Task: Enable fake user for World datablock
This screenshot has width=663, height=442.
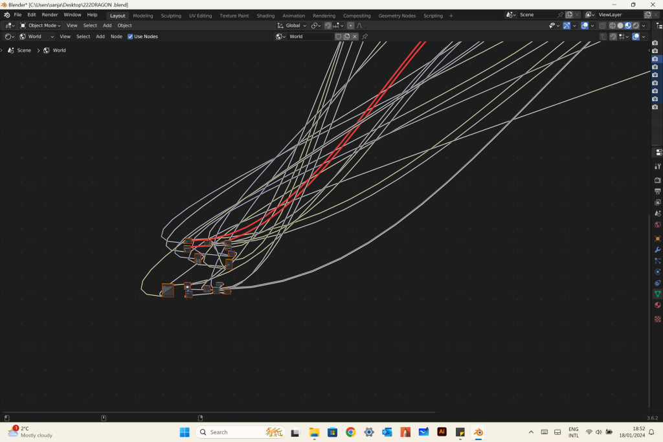Action: coord(338,36)
